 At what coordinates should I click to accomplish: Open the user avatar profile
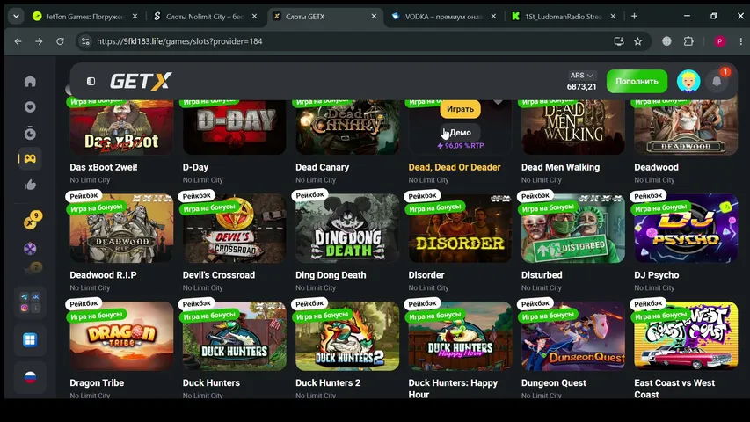[x=688, y=82]
